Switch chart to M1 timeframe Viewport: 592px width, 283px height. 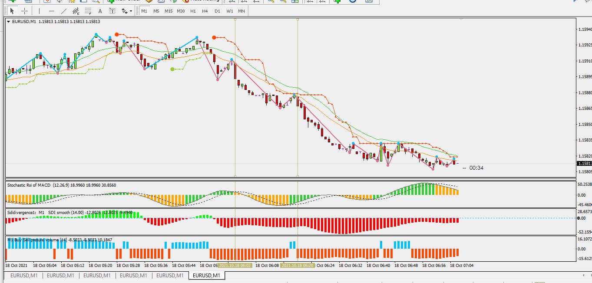point(144,11)
